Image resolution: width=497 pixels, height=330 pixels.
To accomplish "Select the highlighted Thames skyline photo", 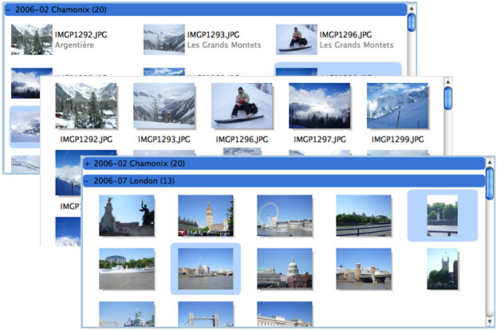I will pyautogui.click(x=206, y=269).
